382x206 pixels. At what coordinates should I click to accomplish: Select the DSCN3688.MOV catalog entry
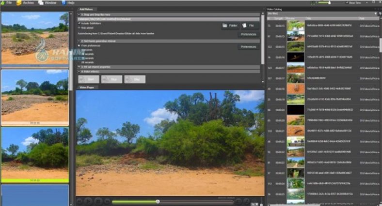click(323, 78)
